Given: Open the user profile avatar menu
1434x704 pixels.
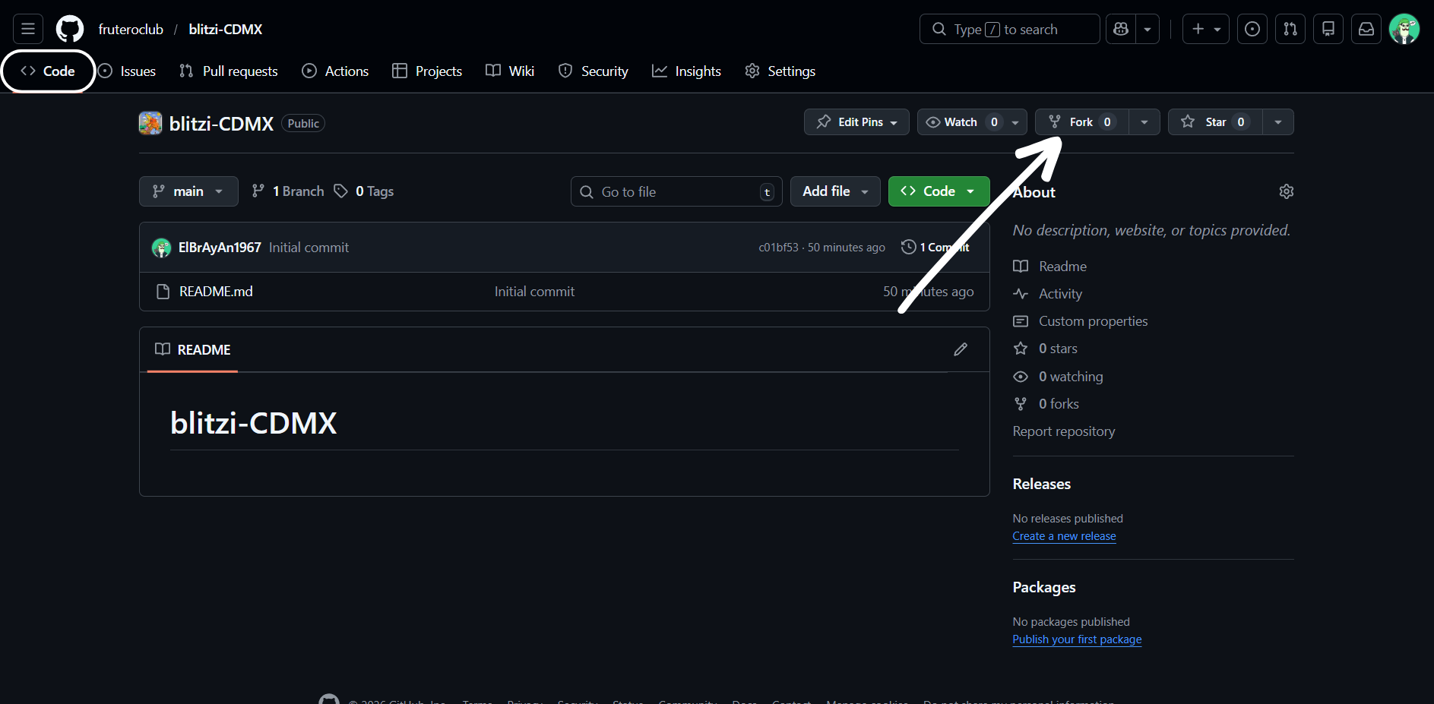Looking at the screenshot, I should click(x=1404, y=29).
